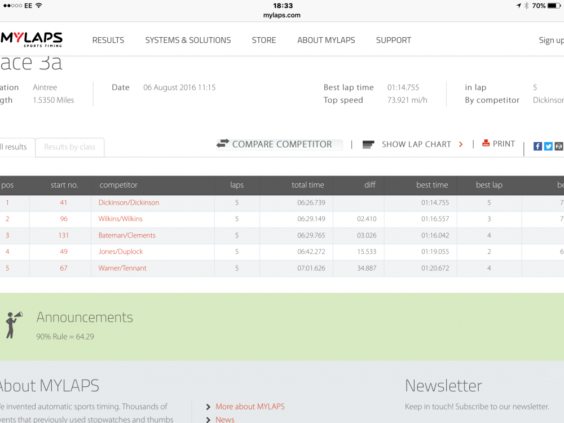Click top speed 73.921 mi/h
Viewport: 564px width, 423px height.
click(407, 100)
